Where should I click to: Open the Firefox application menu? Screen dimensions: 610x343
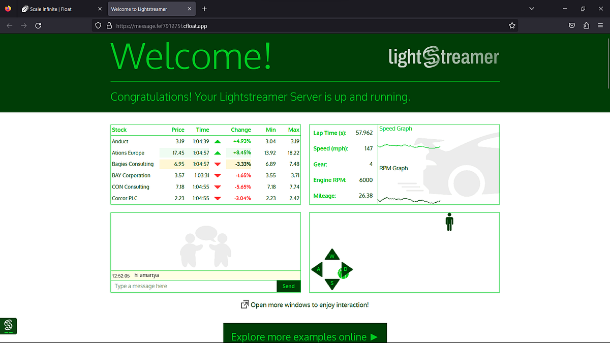pos(601,25)
